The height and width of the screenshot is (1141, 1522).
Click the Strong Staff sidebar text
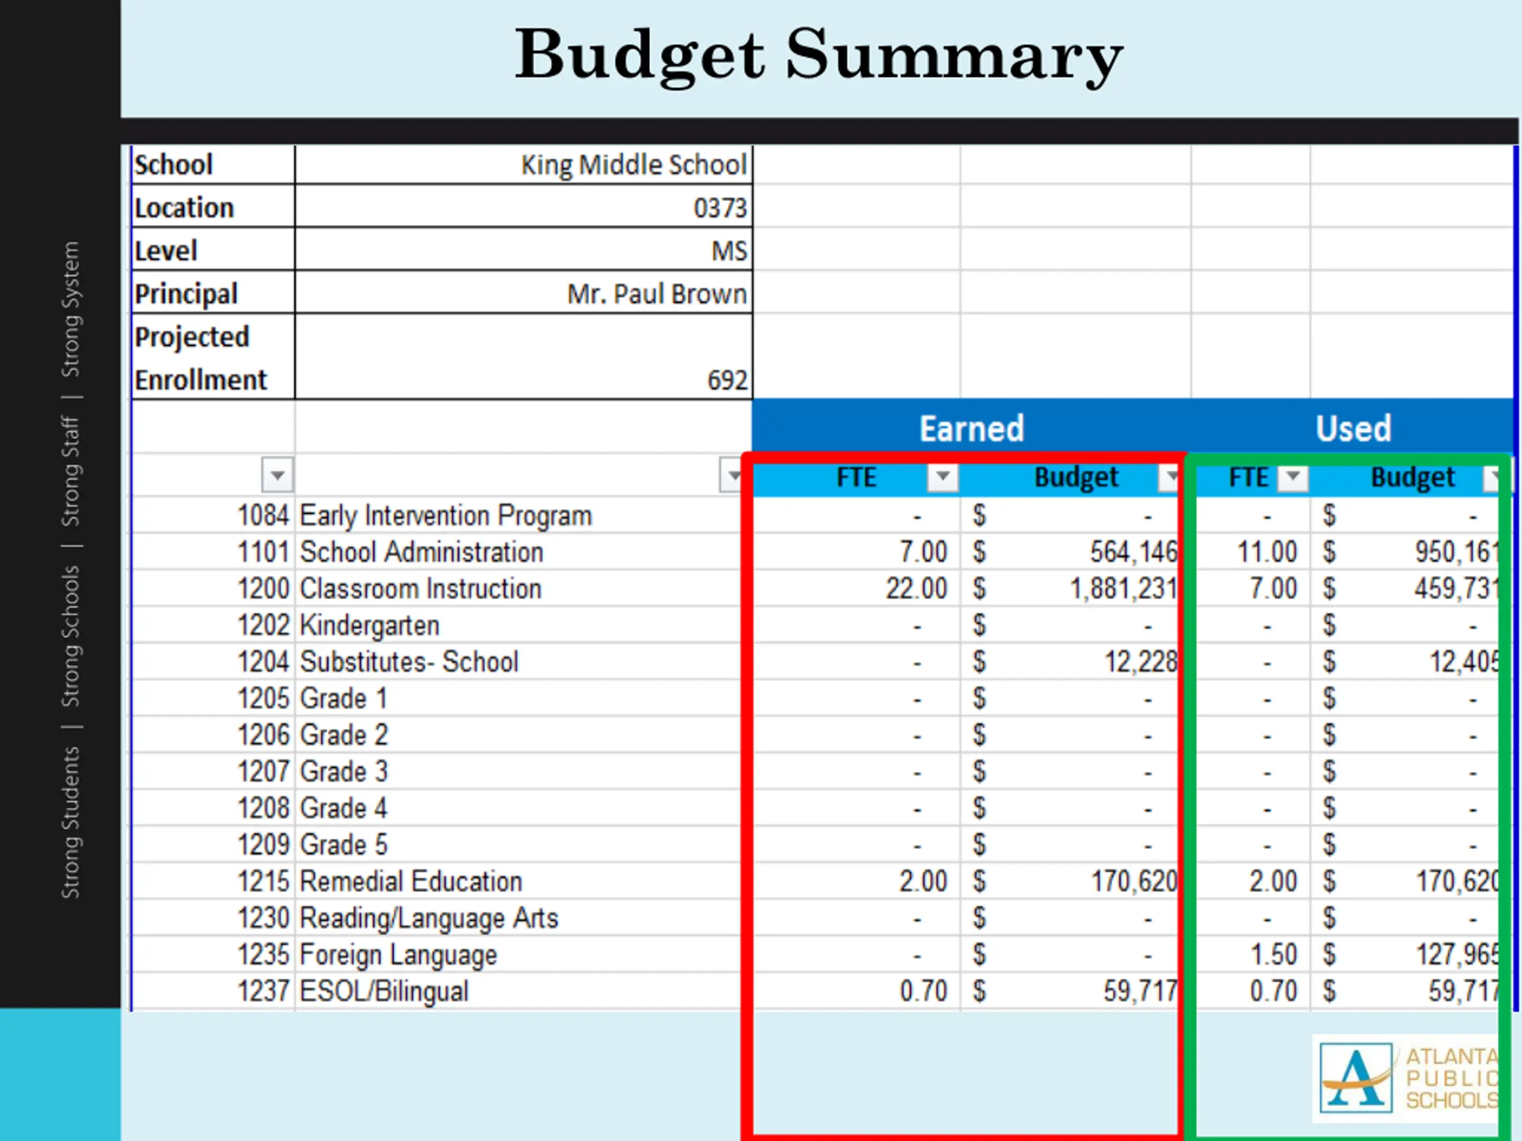[71, 471]
